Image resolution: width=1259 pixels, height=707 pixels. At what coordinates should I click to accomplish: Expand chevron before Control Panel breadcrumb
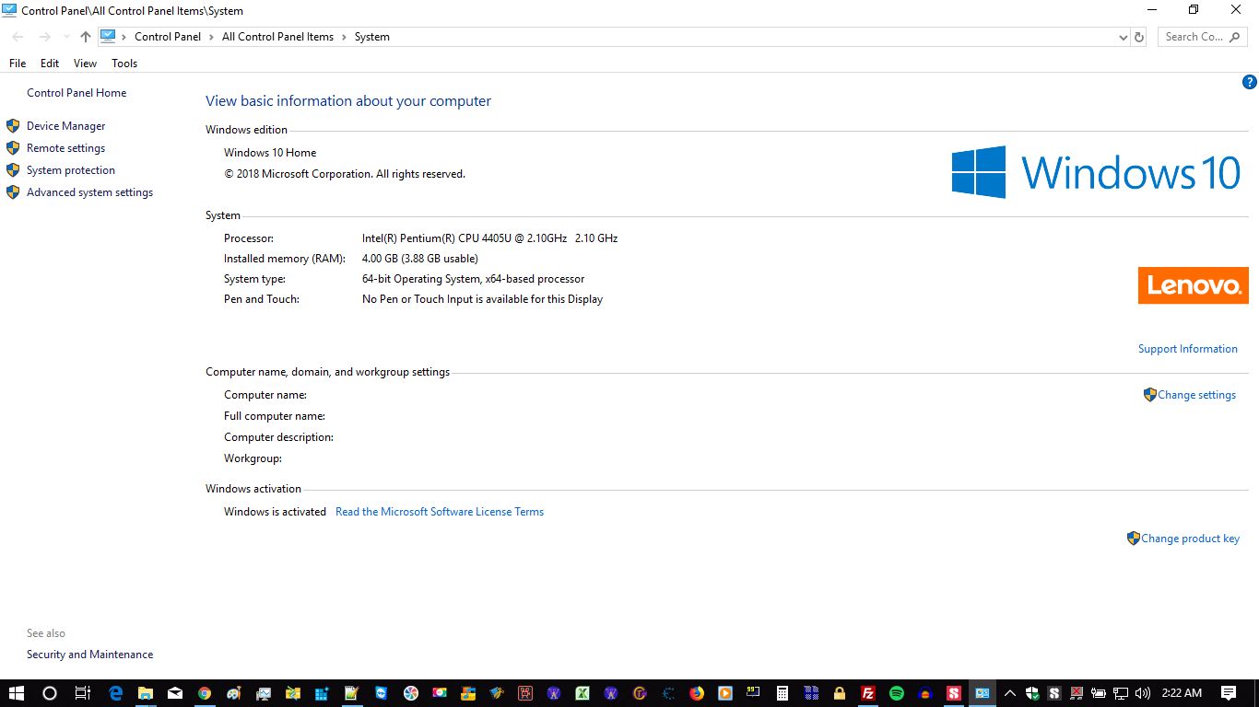click(x=124, y=37)
